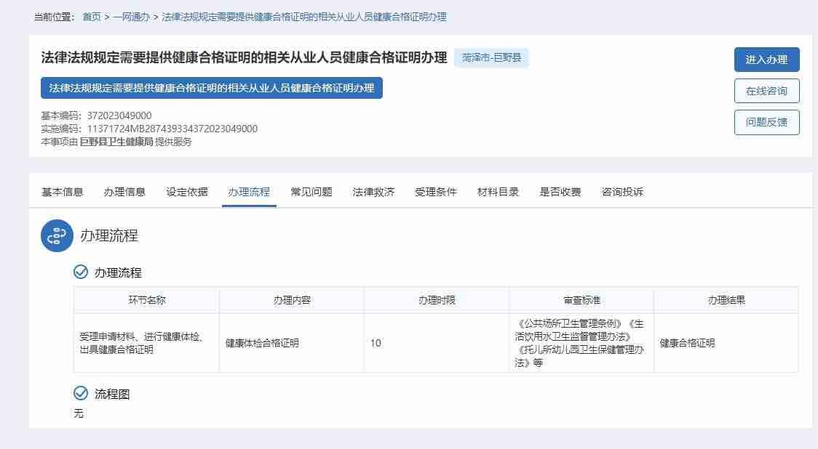
Task: Select the blue item title tag button
Action: click(211, 88)
